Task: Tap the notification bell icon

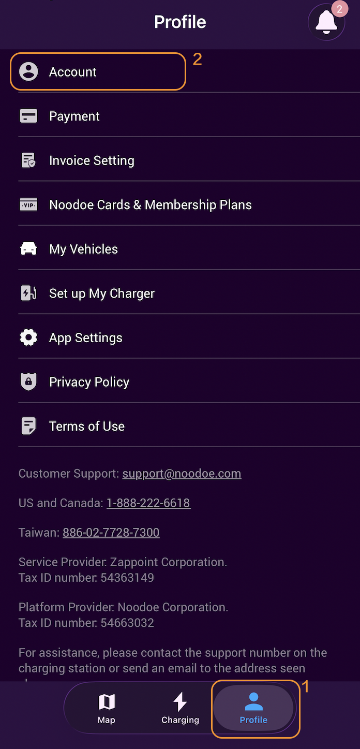Action: [326, 22]
